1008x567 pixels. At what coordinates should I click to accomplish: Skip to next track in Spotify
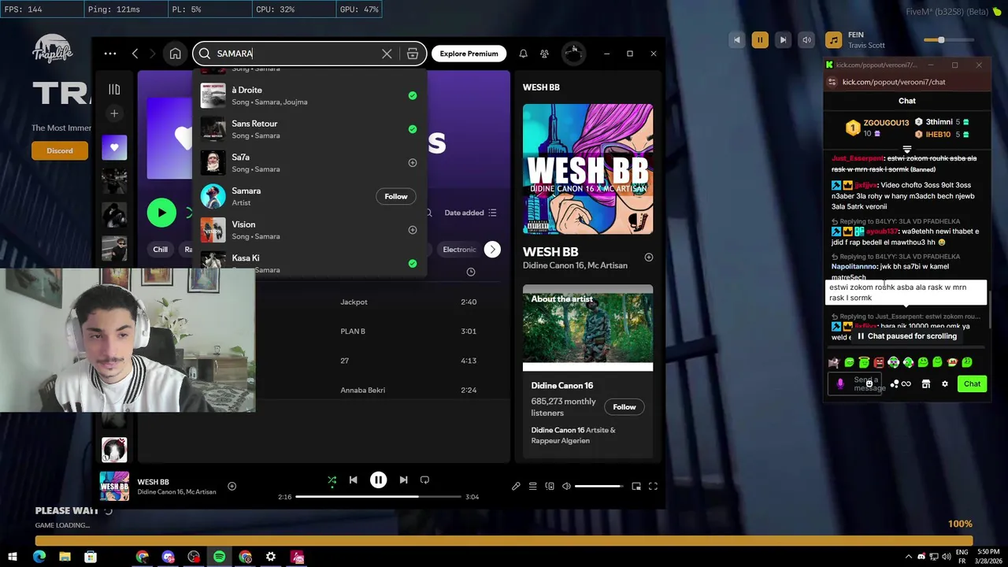click(x=403, y=480)
